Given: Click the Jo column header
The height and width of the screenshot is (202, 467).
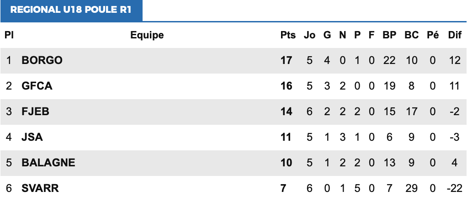Looking at the screenshot, I should (309, 35).
